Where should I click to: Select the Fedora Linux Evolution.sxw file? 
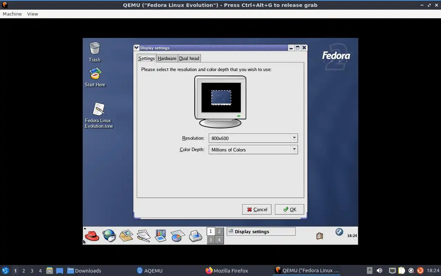pyautogui.click(x=99, y=115)
